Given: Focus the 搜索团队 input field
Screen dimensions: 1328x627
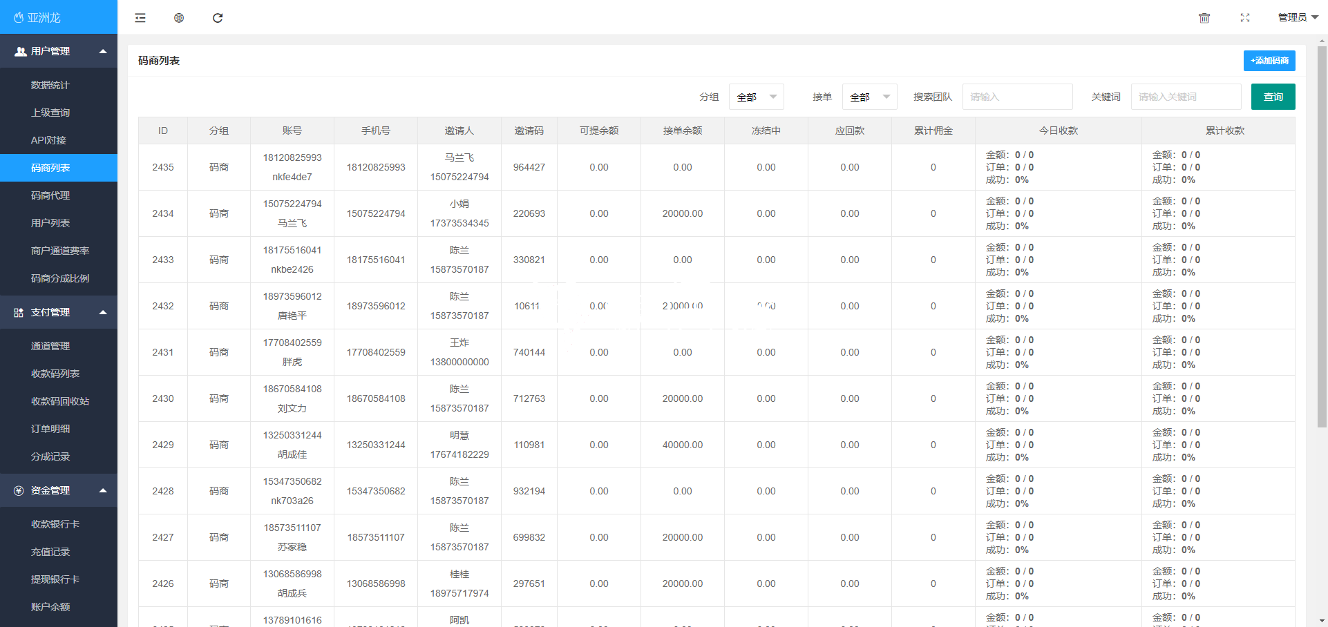Looking at the screenshot, I should tap(1018, 97).
